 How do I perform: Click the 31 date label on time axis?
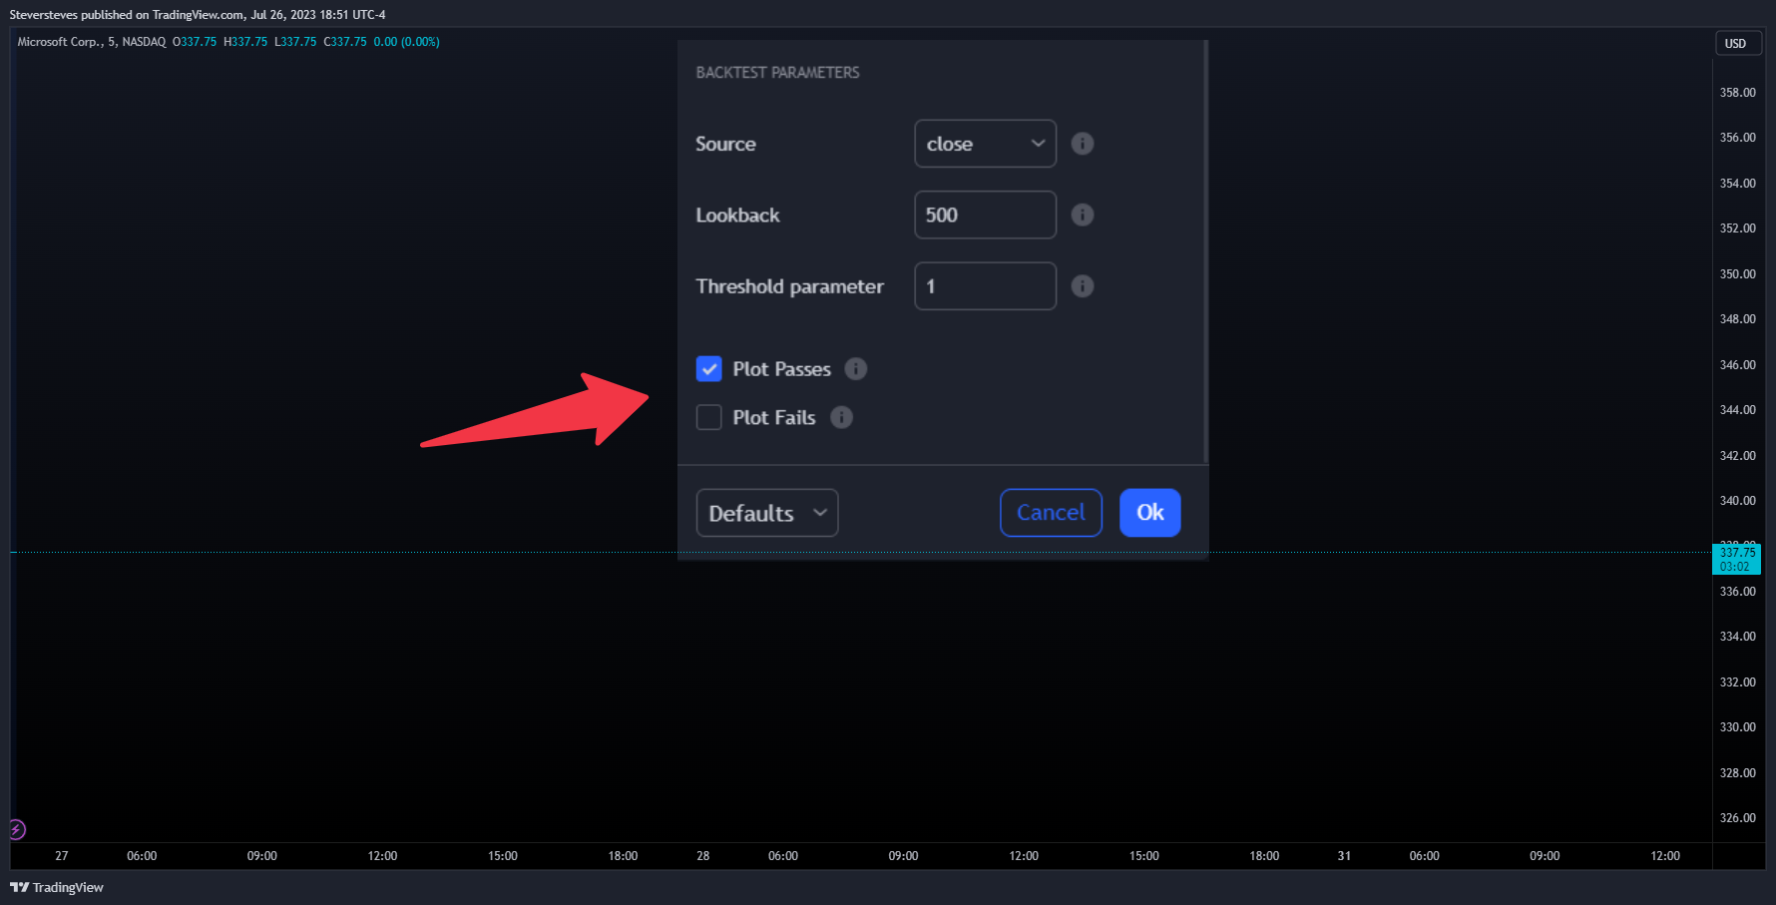(1344, 856)
